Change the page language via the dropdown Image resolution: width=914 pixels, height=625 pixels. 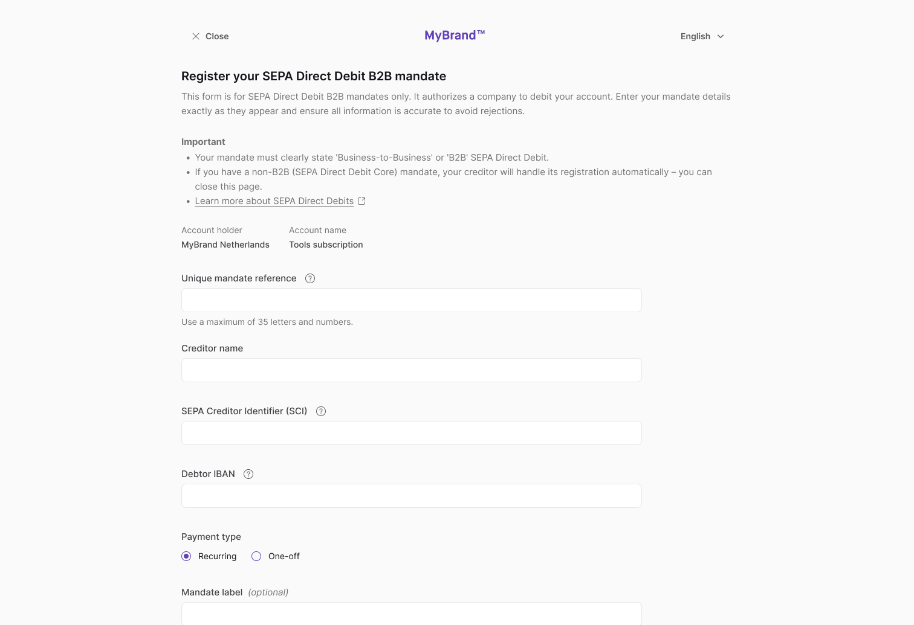coord(701,36)
